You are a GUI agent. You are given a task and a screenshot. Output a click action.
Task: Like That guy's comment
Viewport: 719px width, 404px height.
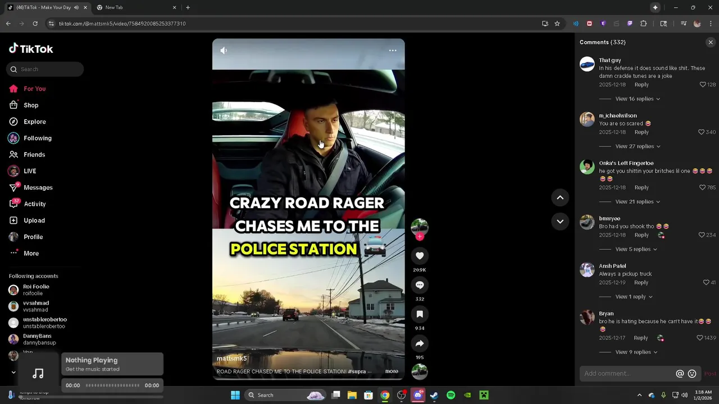(703, 85)
